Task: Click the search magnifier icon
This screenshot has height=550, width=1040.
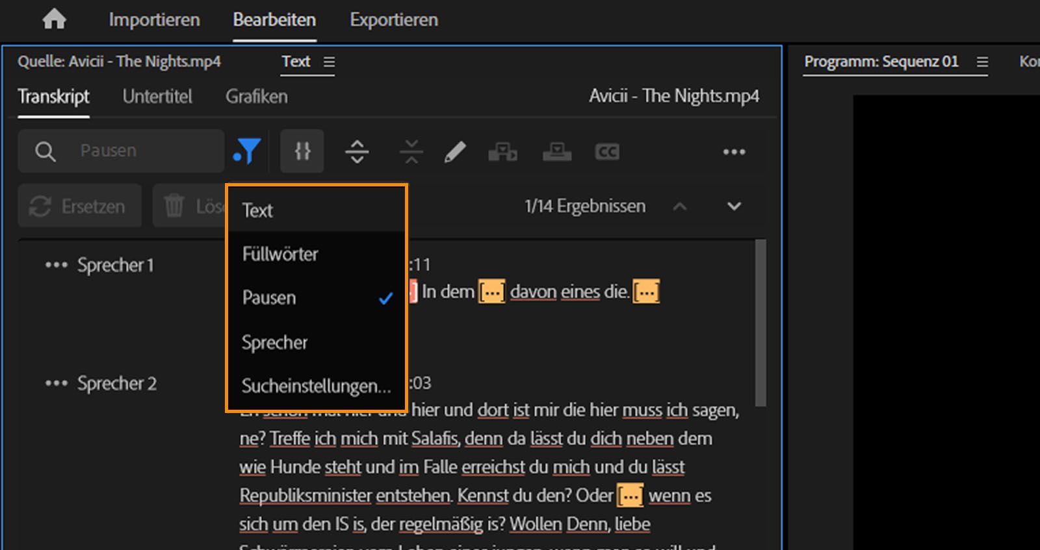Action: click(x=45, y=151)
